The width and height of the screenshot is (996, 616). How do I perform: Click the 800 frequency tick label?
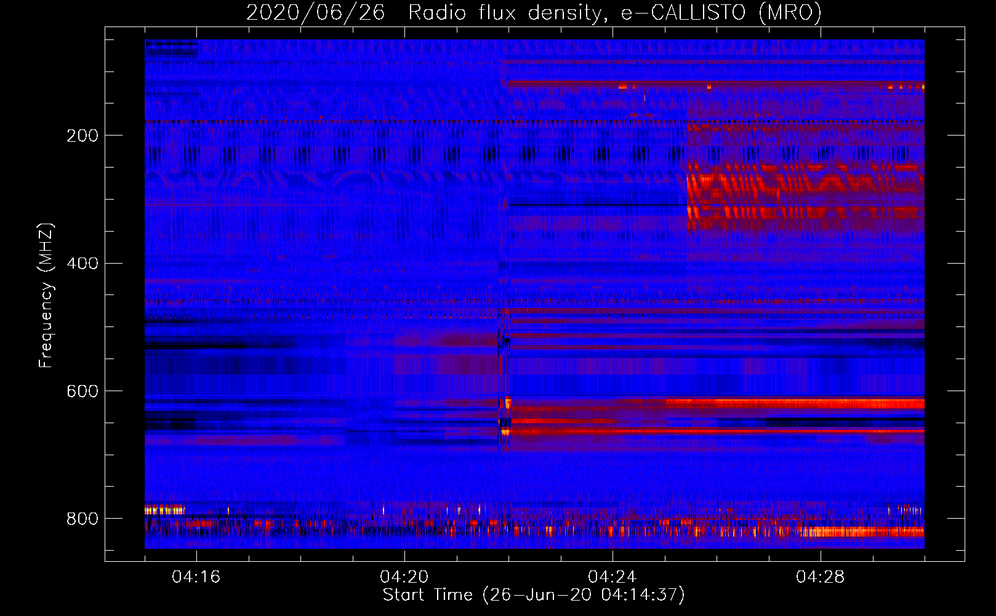[x=82, y=519]
